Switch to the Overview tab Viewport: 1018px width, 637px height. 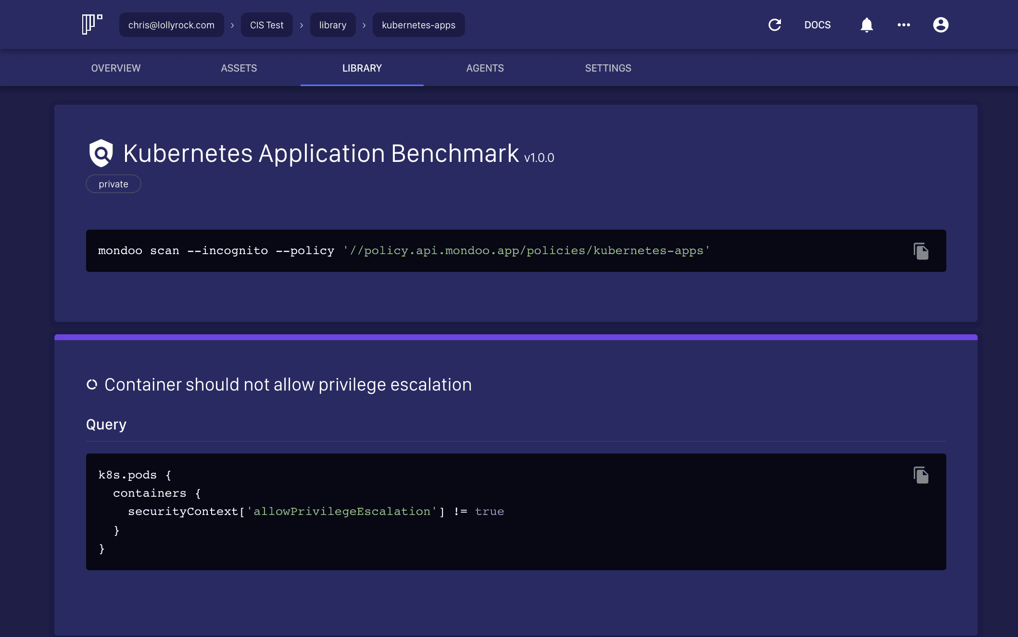(115, 68)
